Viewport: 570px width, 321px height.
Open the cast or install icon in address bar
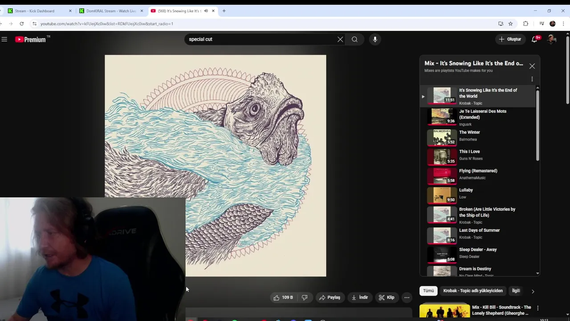pyautogui.click(x=501, y=24)
